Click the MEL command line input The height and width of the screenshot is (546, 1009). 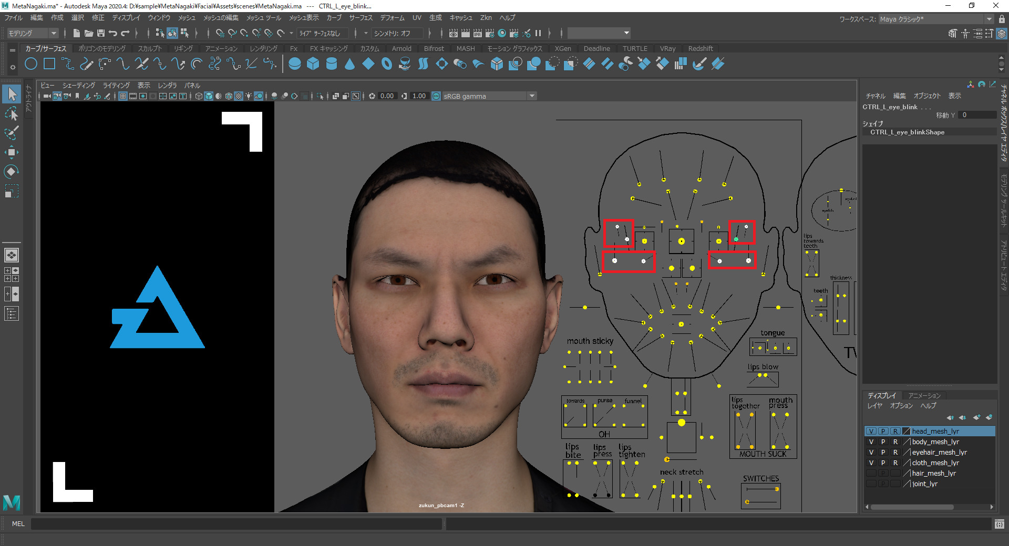point(236,523)
